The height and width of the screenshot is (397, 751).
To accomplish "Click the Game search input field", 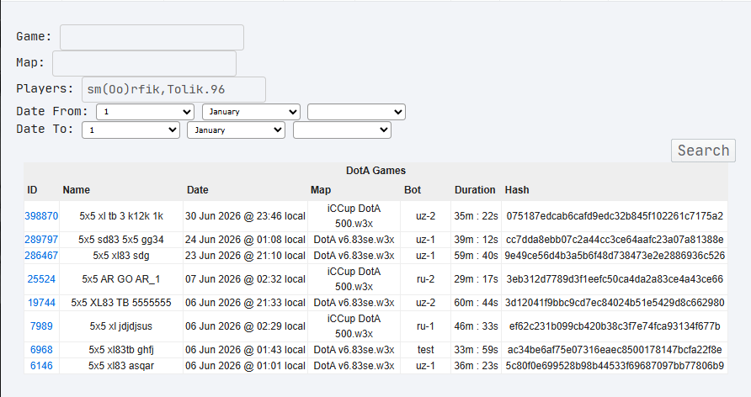I will pos(152,37).
